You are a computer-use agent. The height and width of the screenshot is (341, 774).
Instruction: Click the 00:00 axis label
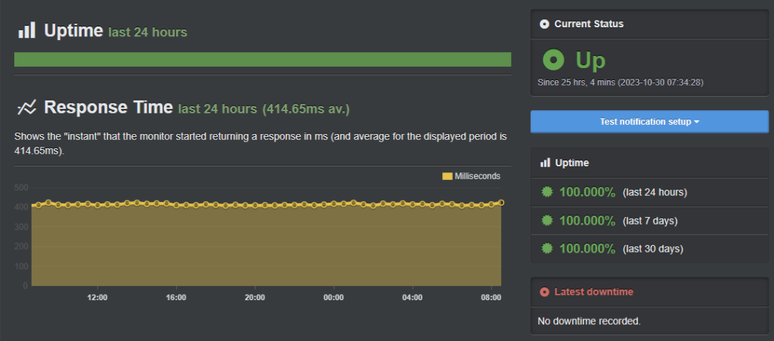coord(333,298)
